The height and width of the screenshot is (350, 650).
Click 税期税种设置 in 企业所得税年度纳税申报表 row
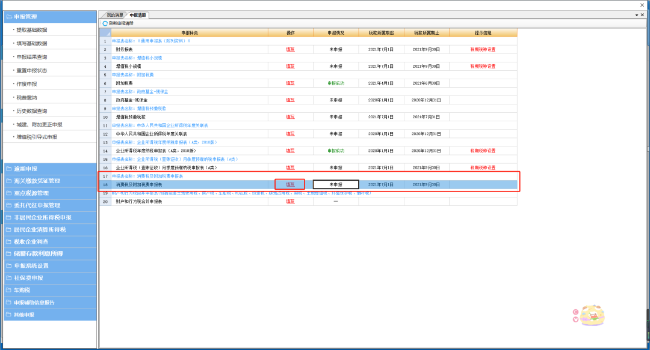[x=483, y=151]
